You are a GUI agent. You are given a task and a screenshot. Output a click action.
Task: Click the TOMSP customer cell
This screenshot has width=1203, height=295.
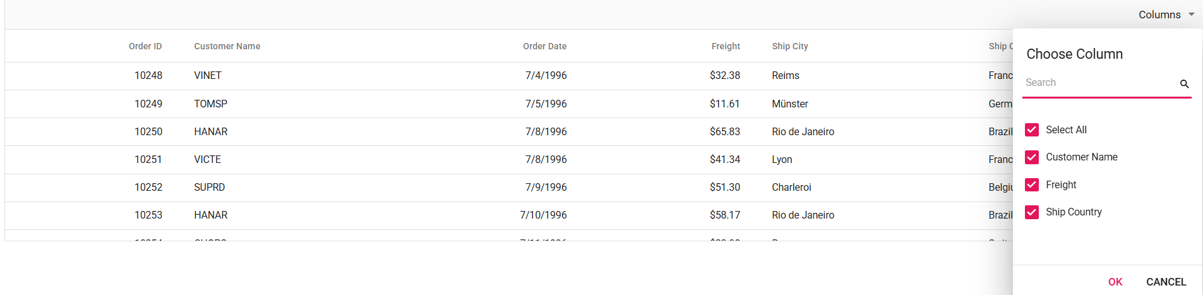click(211, 104)
